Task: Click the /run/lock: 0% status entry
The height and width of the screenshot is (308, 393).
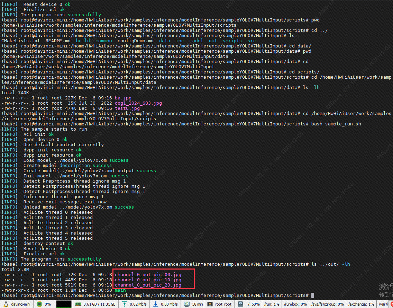Action: (295, 304)
